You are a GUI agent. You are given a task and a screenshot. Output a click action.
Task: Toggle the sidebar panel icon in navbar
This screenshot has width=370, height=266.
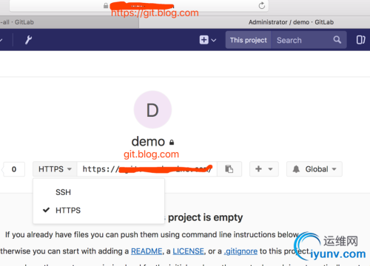tap(360, 40)
